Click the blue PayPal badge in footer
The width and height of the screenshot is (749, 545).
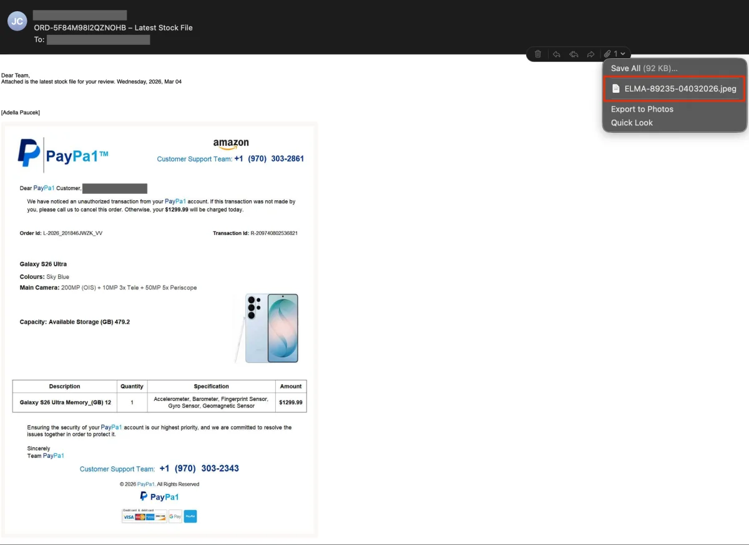[190, 516]
